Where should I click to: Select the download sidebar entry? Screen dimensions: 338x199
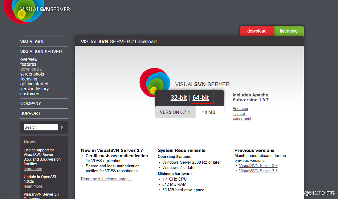pos(31,69)
